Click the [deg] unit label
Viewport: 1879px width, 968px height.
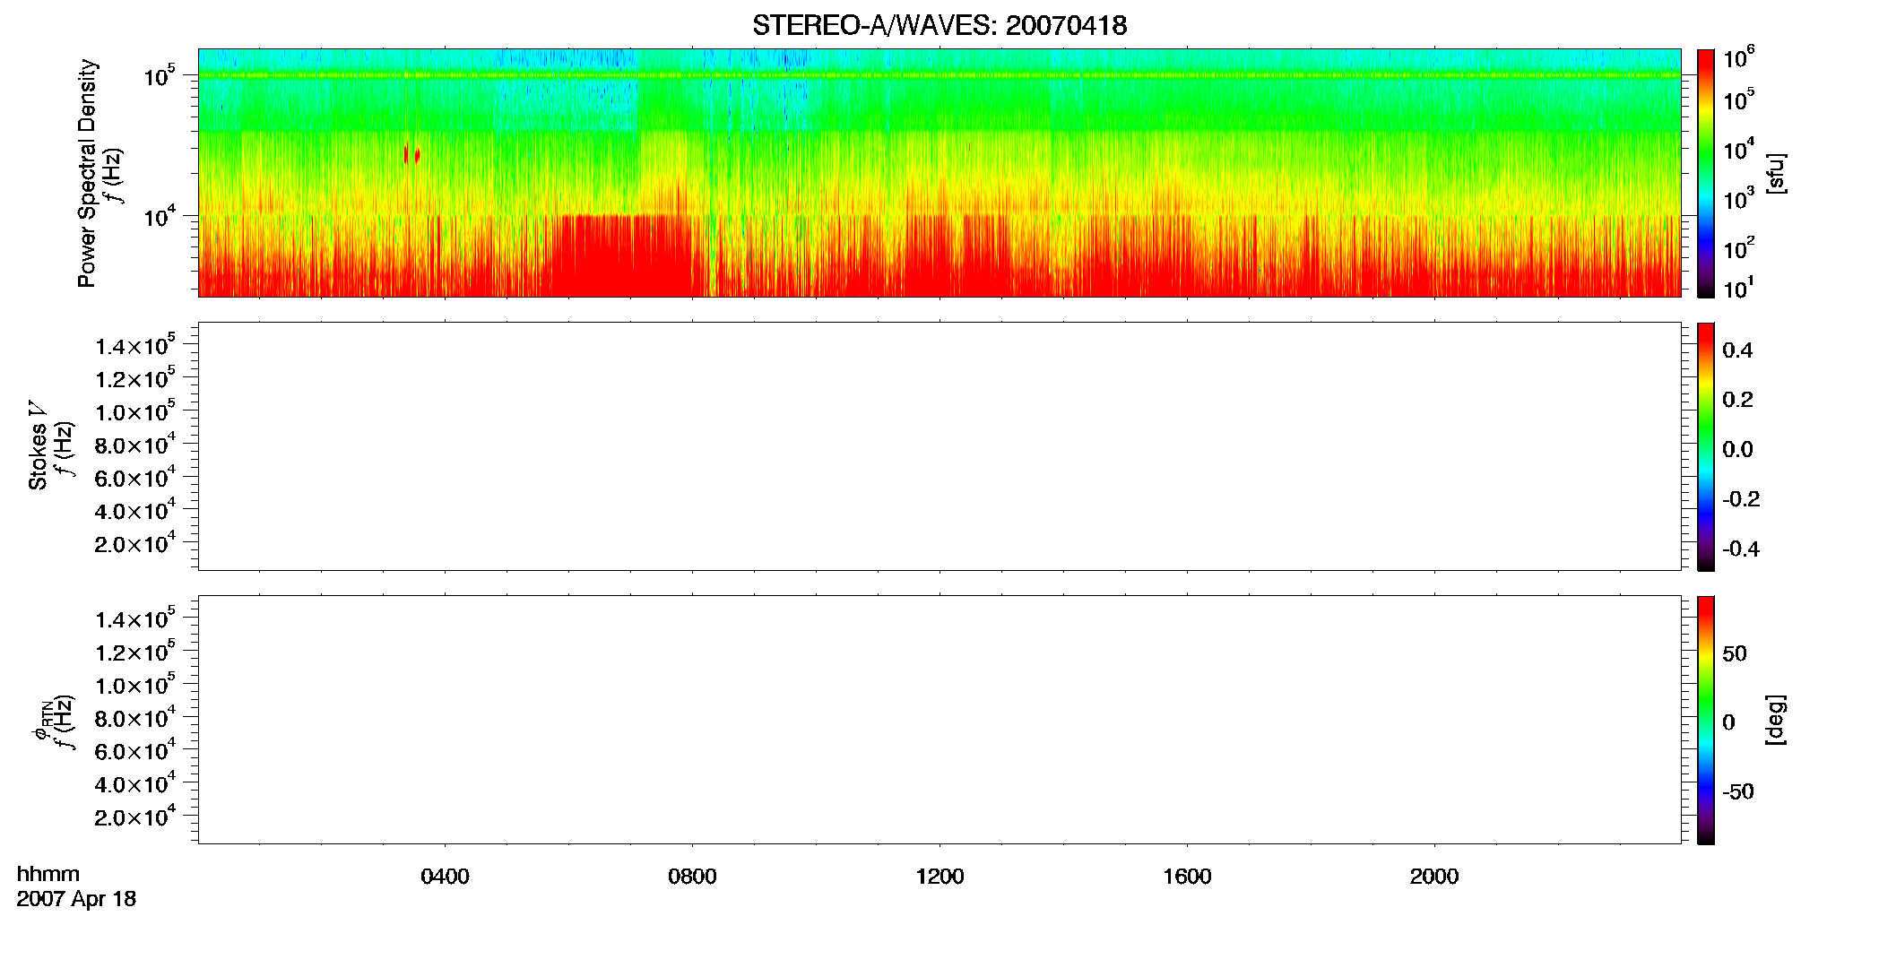pyautogui.click(x=1776, y=720)
